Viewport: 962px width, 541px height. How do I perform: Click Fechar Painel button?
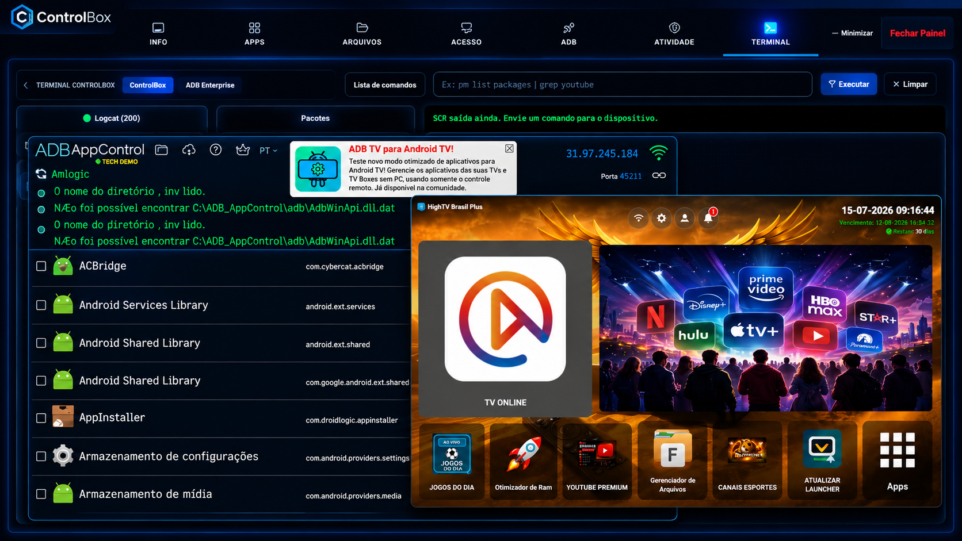[917, 33]
